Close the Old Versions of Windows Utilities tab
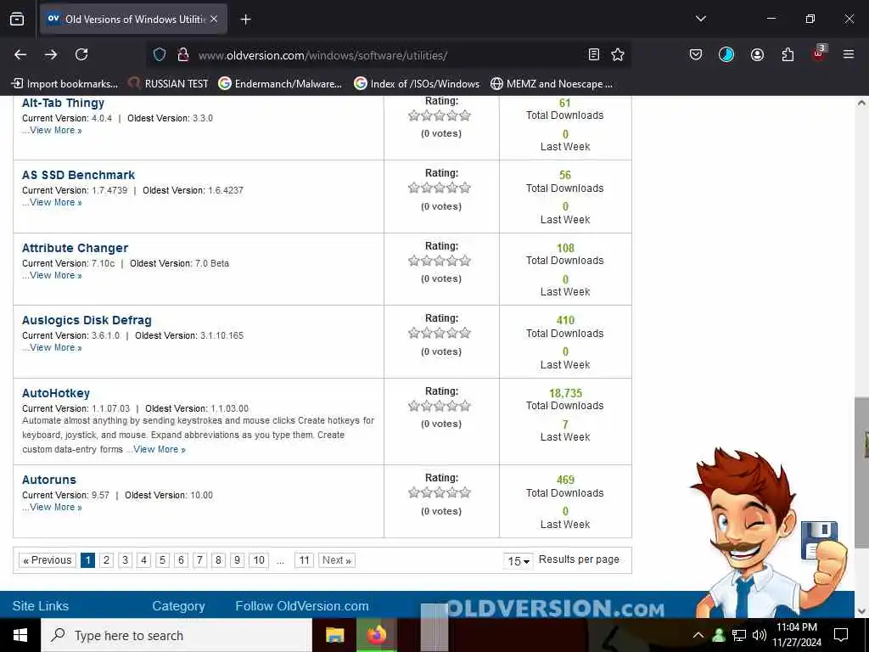 214,19
